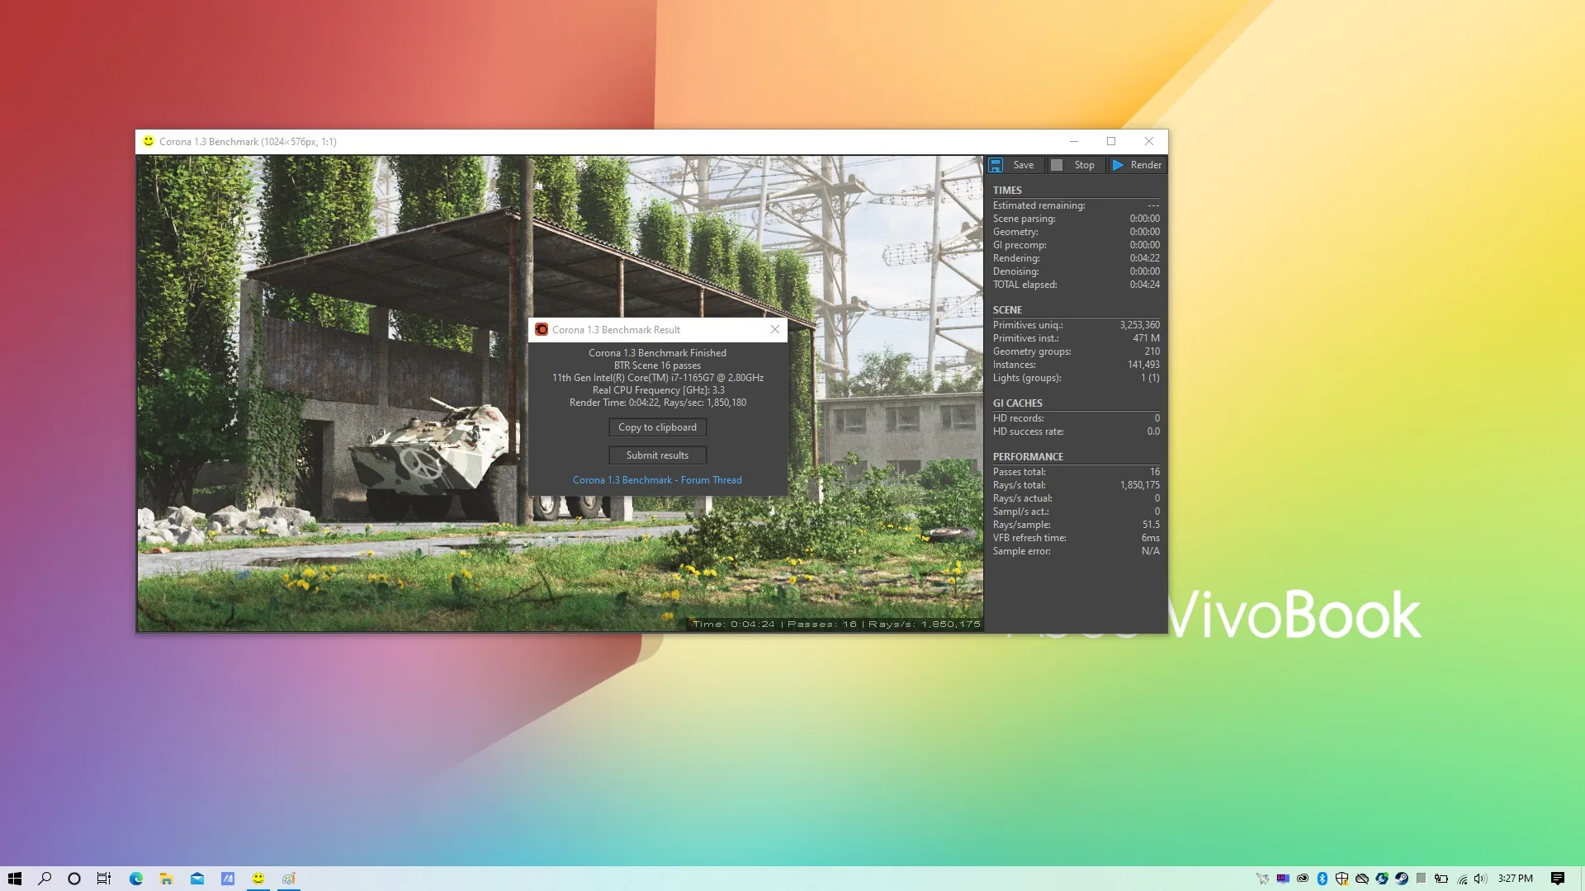Image resolution: width=1585 pixels, height=891 pixels.
Task: Click Copy to clipboard button
Action: pos(657,427)
